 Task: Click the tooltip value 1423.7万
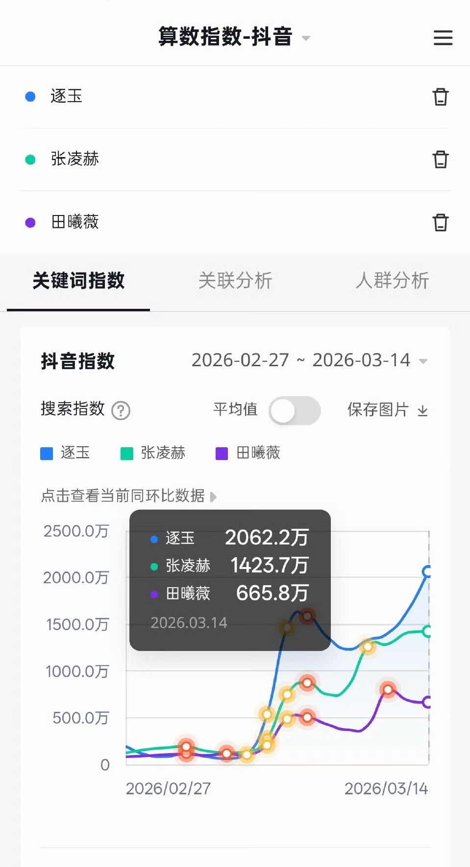pos(270,565)
